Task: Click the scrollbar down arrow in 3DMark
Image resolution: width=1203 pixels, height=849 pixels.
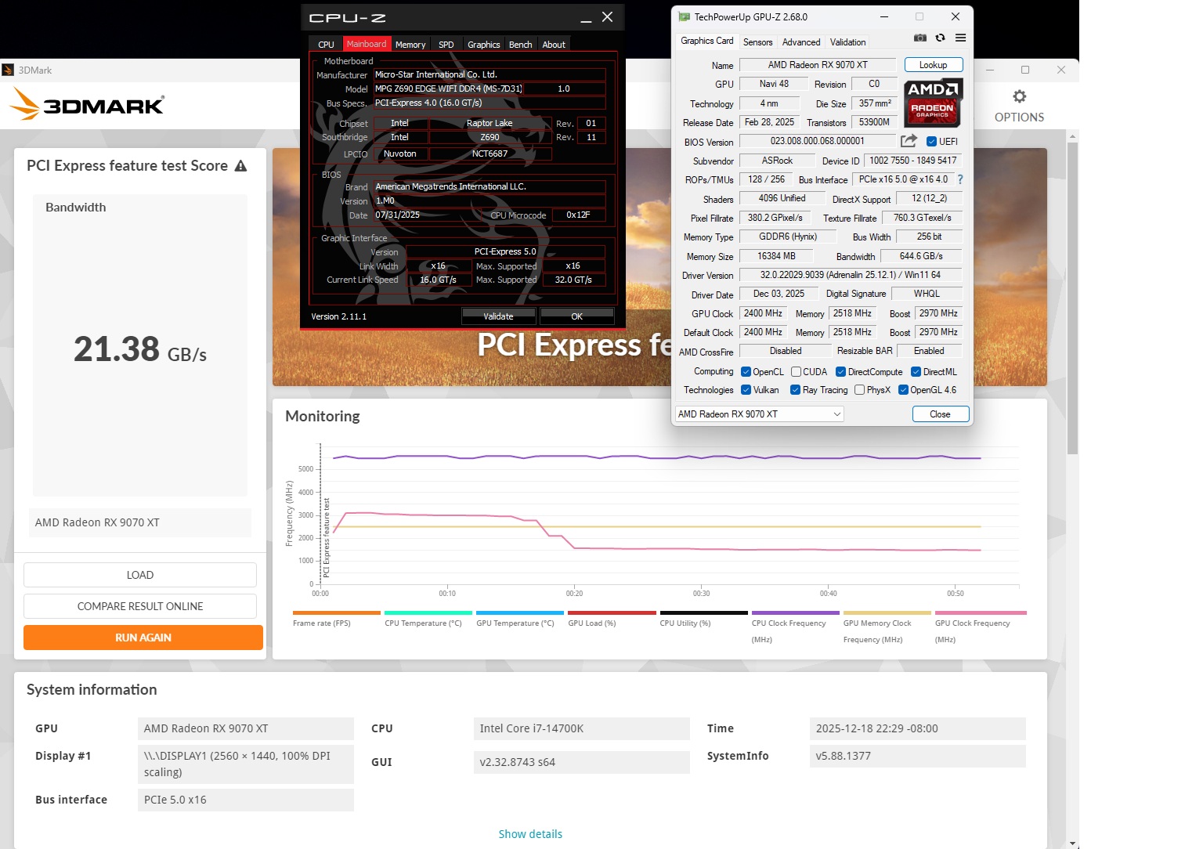Action: (1073, 844)
